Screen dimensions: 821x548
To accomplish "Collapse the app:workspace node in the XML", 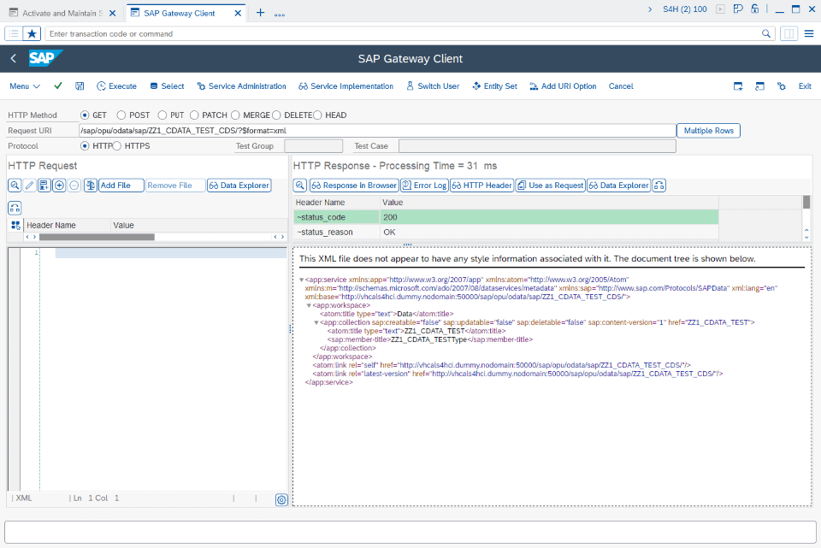I will click(x=309, y=304).
